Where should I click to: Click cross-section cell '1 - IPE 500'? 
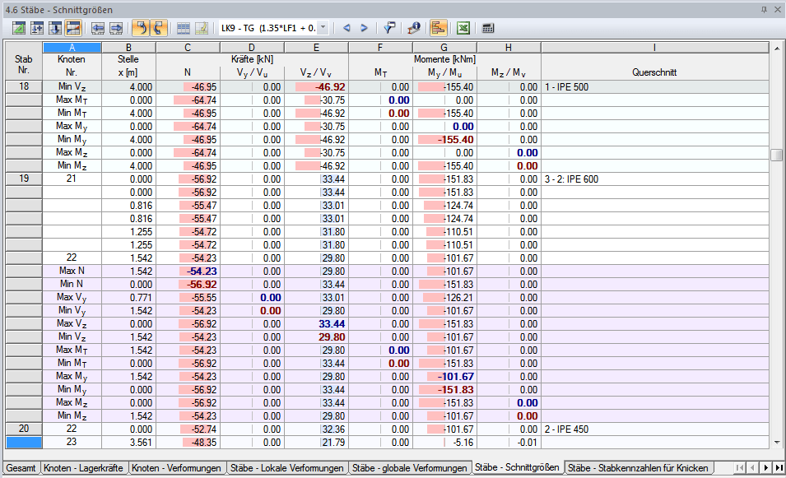click(654, 86)
